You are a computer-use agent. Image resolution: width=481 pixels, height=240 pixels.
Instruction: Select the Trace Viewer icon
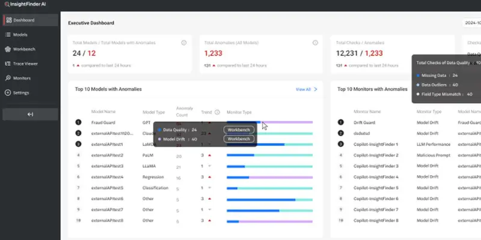pyautogui.click(x=8, y=64)
